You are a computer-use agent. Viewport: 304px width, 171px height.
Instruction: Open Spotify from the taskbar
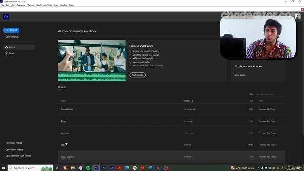tap(88, 168)
